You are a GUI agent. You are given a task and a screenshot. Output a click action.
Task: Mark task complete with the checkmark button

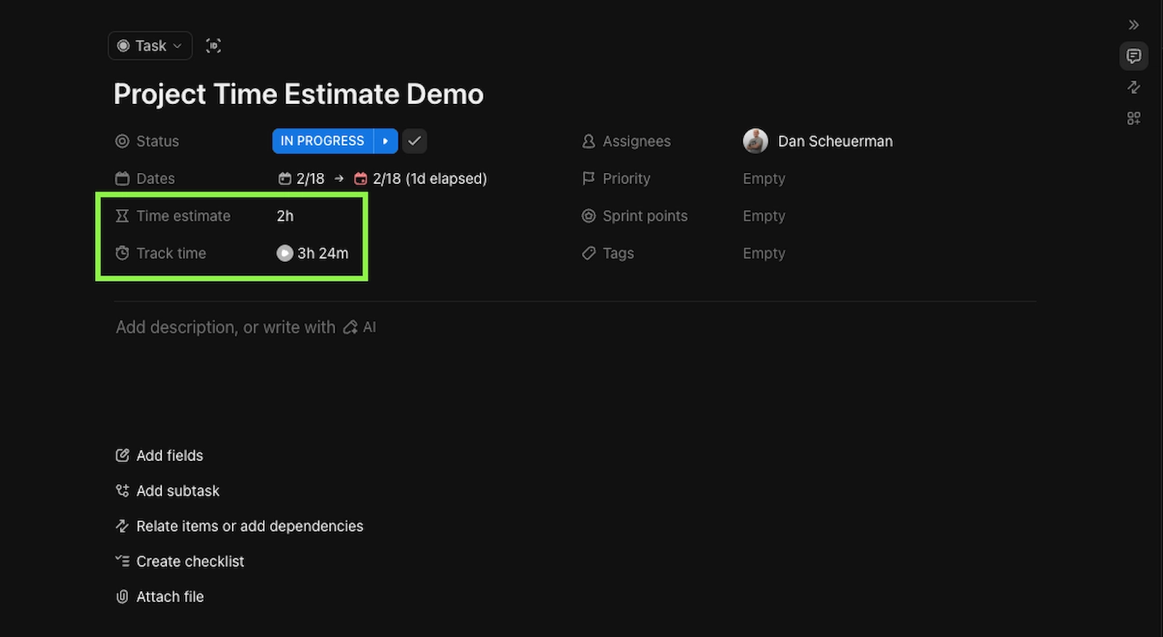pos(414,141)
